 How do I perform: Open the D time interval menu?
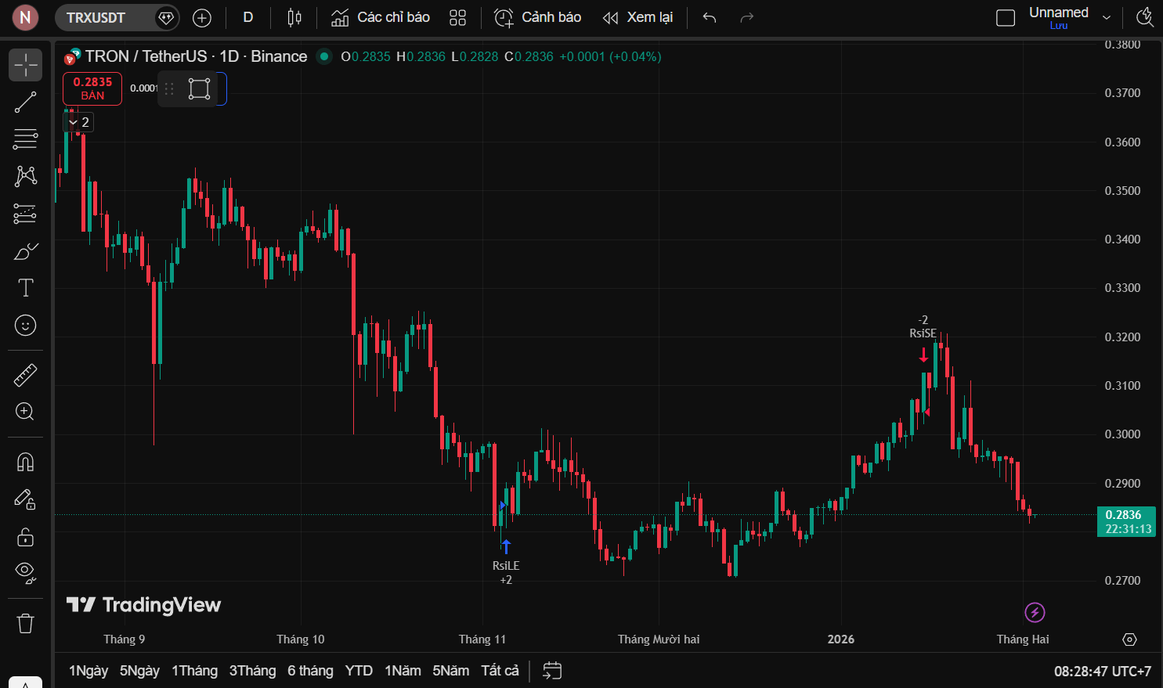pos(248,17)
